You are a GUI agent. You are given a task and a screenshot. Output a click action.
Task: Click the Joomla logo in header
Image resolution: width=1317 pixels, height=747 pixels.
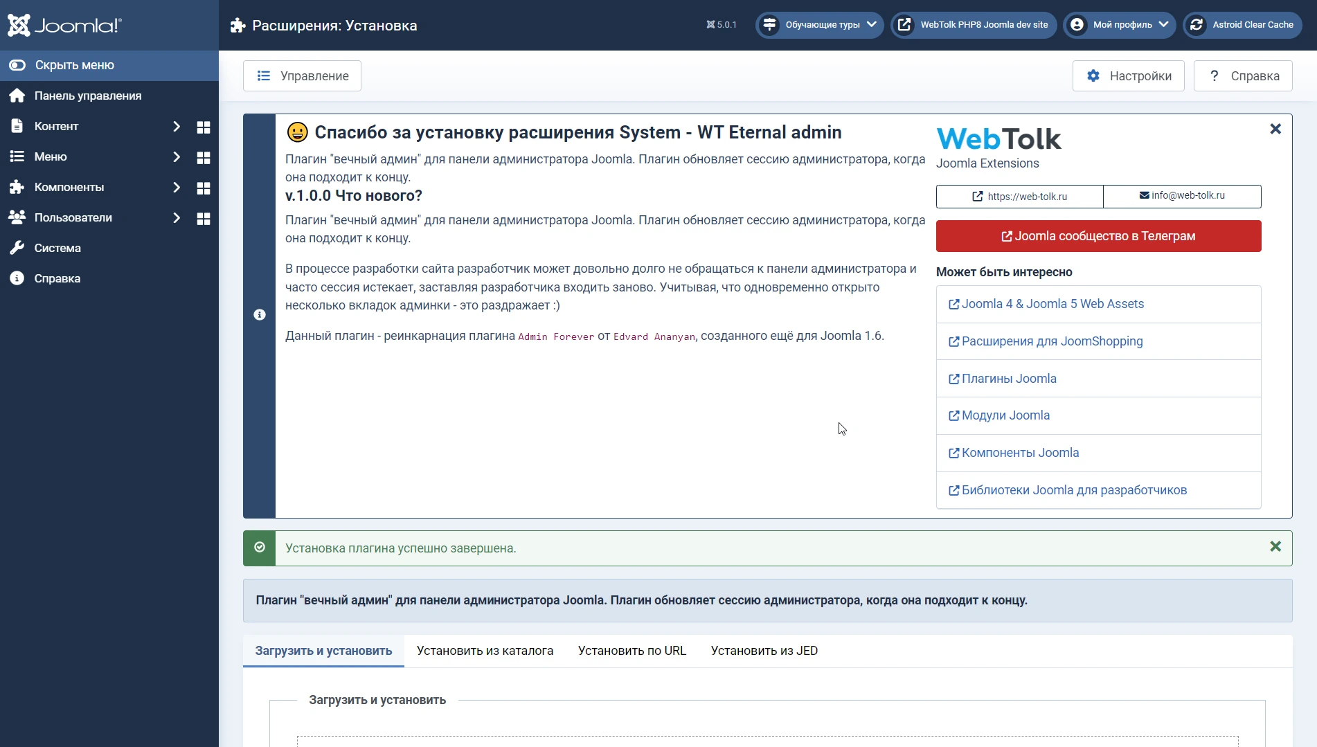pyautogui.click(x=64, y=25)
